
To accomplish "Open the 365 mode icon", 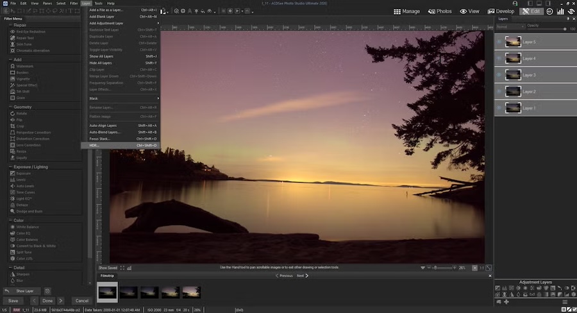I will pos(549,11).
